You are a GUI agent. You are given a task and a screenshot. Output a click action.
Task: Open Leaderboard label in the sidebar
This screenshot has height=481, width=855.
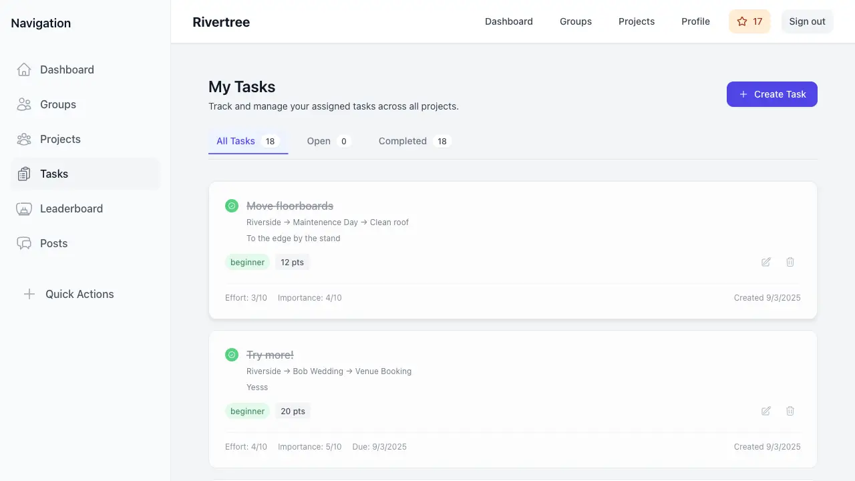71,208
